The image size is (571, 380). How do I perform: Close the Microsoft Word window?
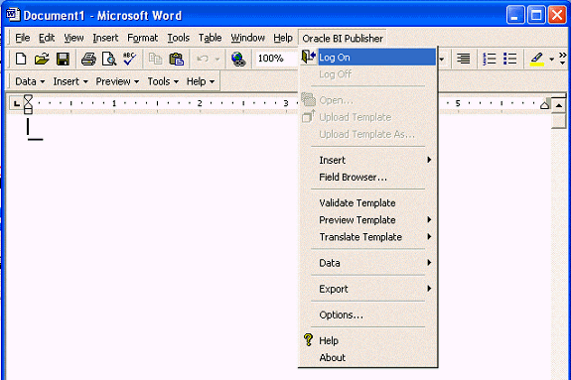coord(557,15)
